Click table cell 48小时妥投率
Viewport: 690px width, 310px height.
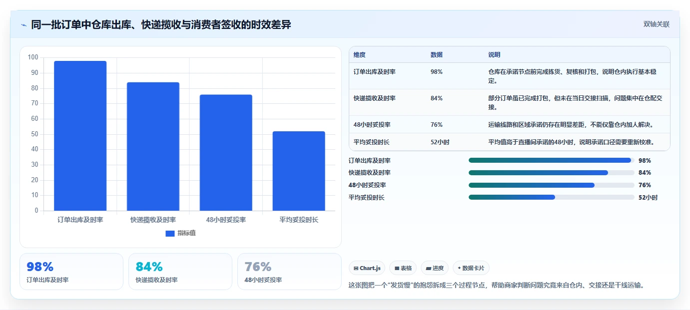372,125
